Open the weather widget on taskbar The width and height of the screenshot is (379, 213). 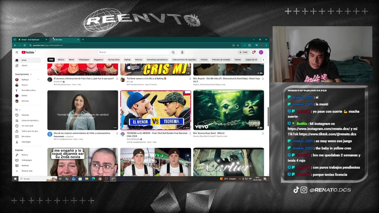click(x=228, y=179)
